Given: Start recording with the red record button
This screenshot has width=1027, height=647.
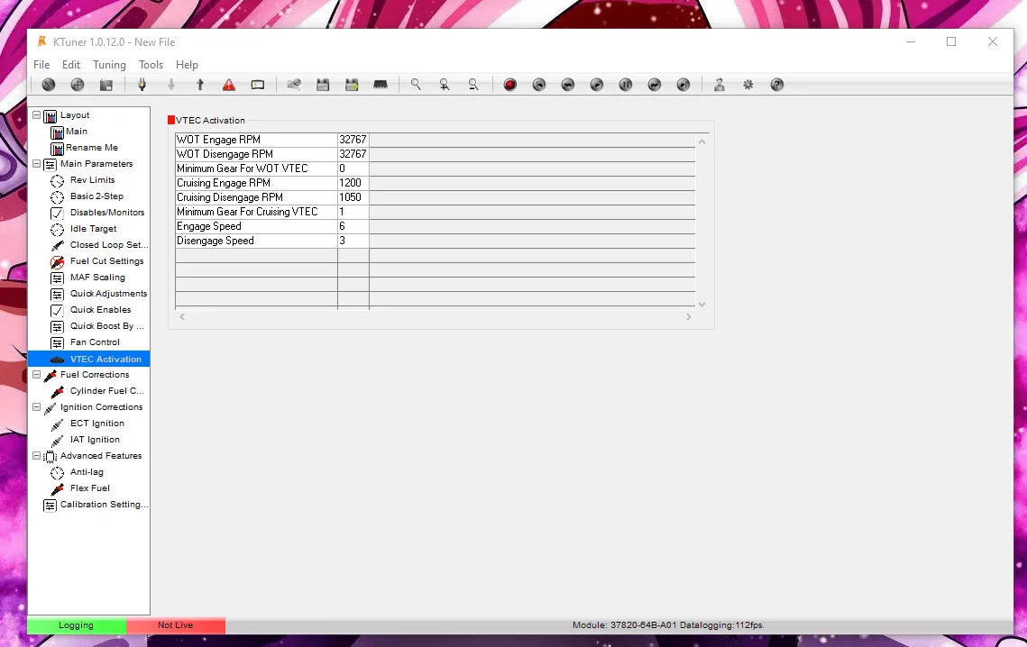Looking at the screenshot, I should tap(510, 85).
